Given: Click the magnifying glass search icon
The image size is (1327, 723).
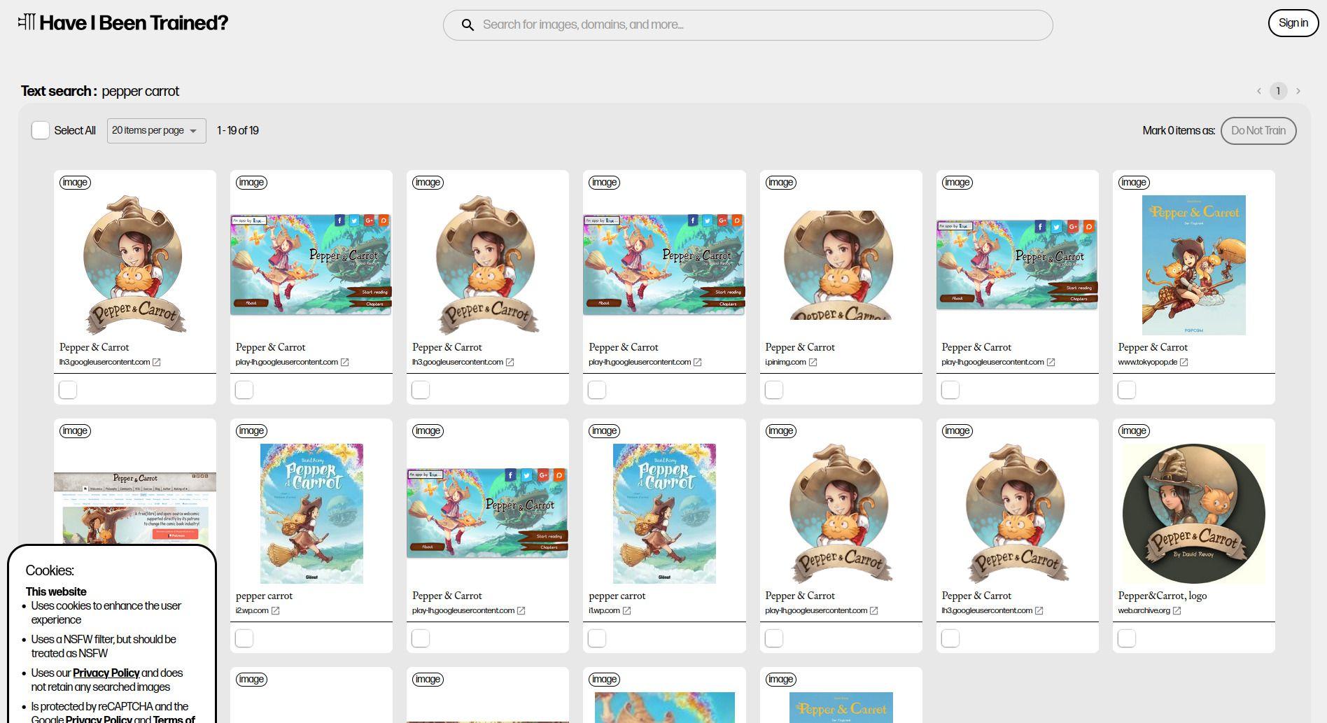Looking at the screenshot, I should point(468,24).
